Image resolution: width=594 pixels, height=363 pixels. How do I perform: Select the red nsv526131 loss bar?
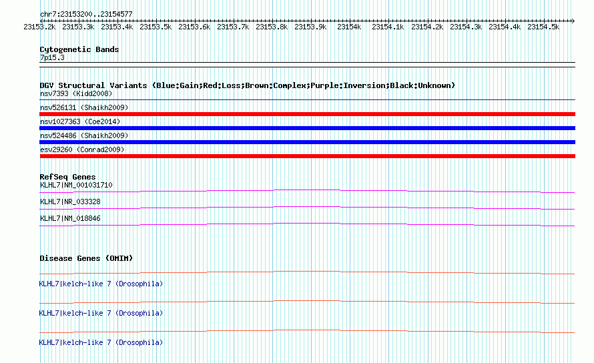coord(307,114)
